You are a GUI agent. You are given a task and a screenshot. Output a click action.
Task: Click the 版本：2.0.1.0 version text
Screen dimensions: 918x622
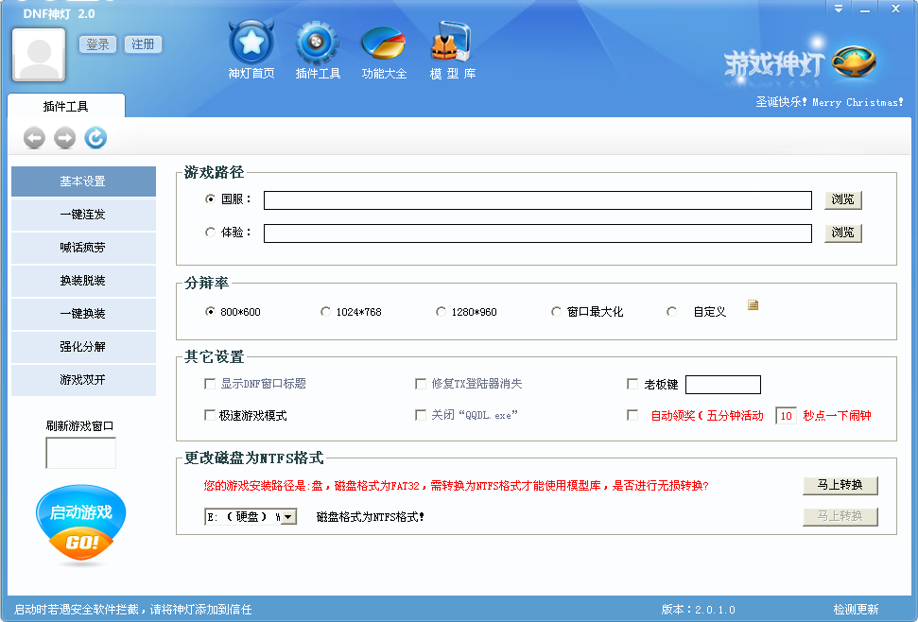click(x=698, y=610)
